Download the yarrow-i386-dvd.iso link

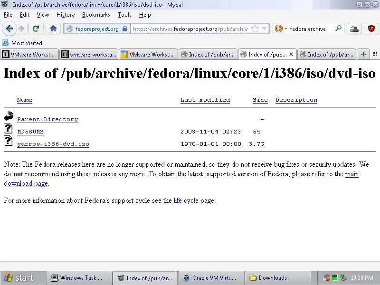(x=53, y=144)
